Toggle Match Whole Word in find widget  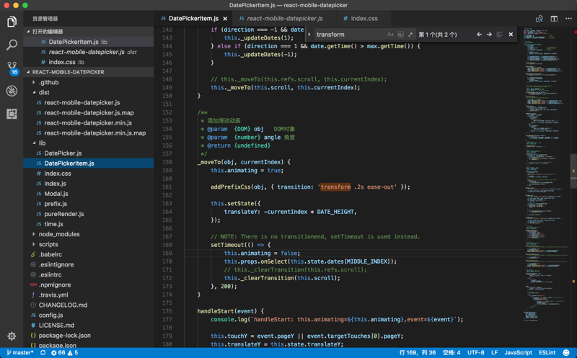pos(400,35)
